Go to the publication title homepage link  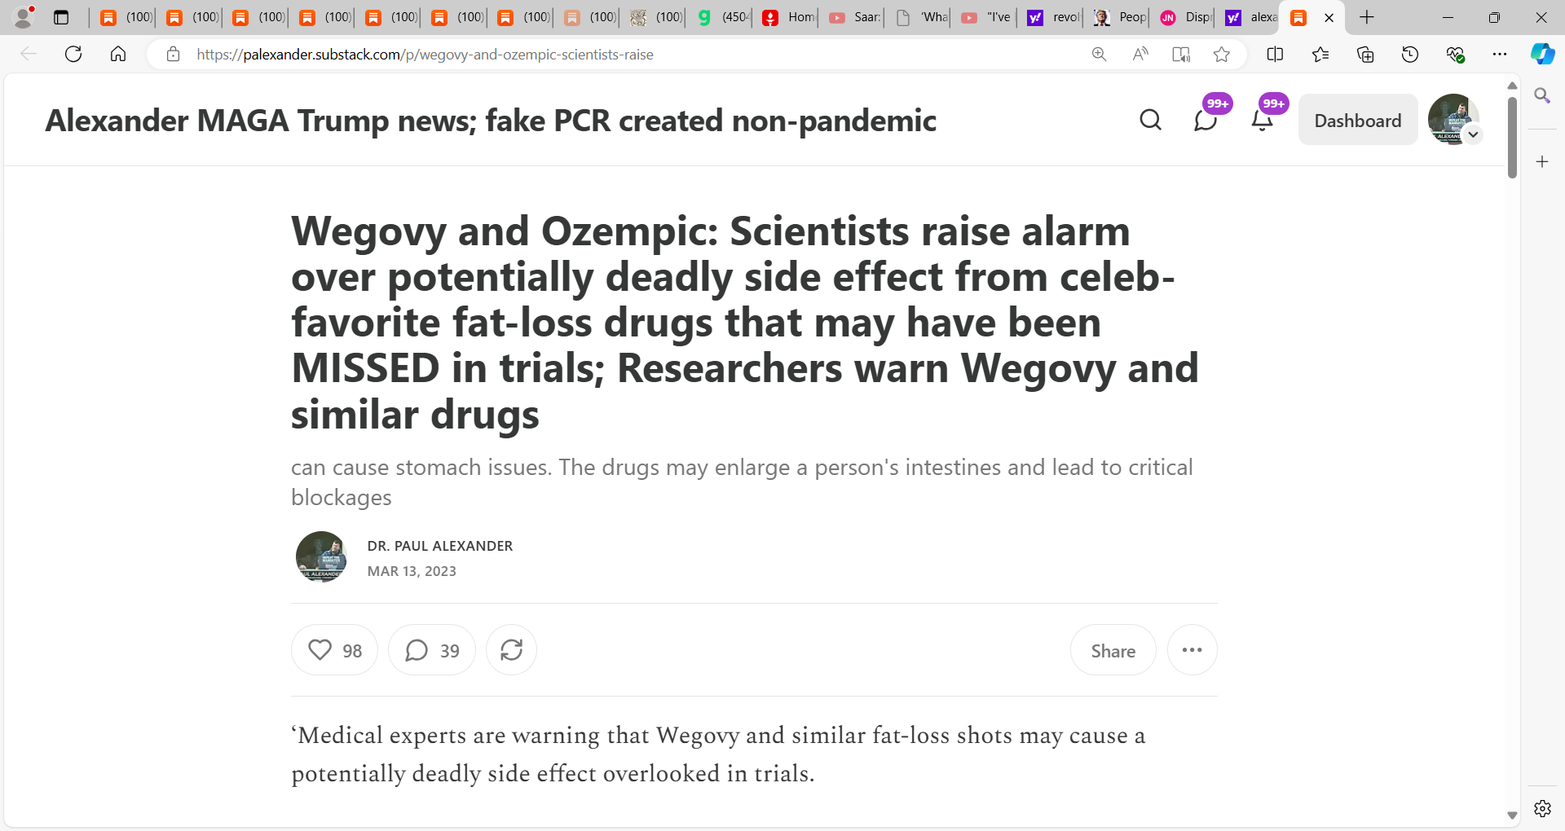pyautogui.click(x=491, y=121)
